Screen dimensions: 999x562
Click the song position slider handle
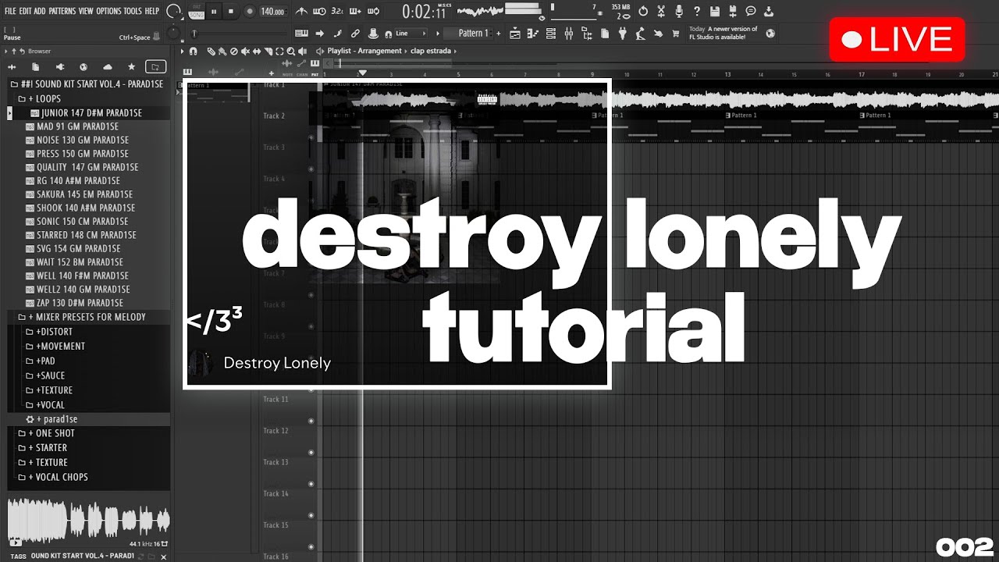pyautogui.click(x=194, y=34)
